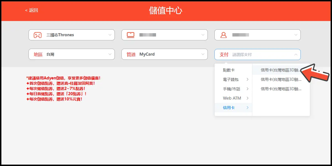
Task: Click the arrow next to Web ATM
Action: click(x=247, y=98)
